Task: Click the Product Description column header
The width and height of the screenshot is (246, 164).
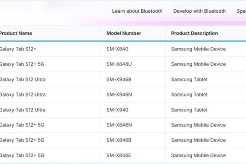Action: [x=195, y=33]
